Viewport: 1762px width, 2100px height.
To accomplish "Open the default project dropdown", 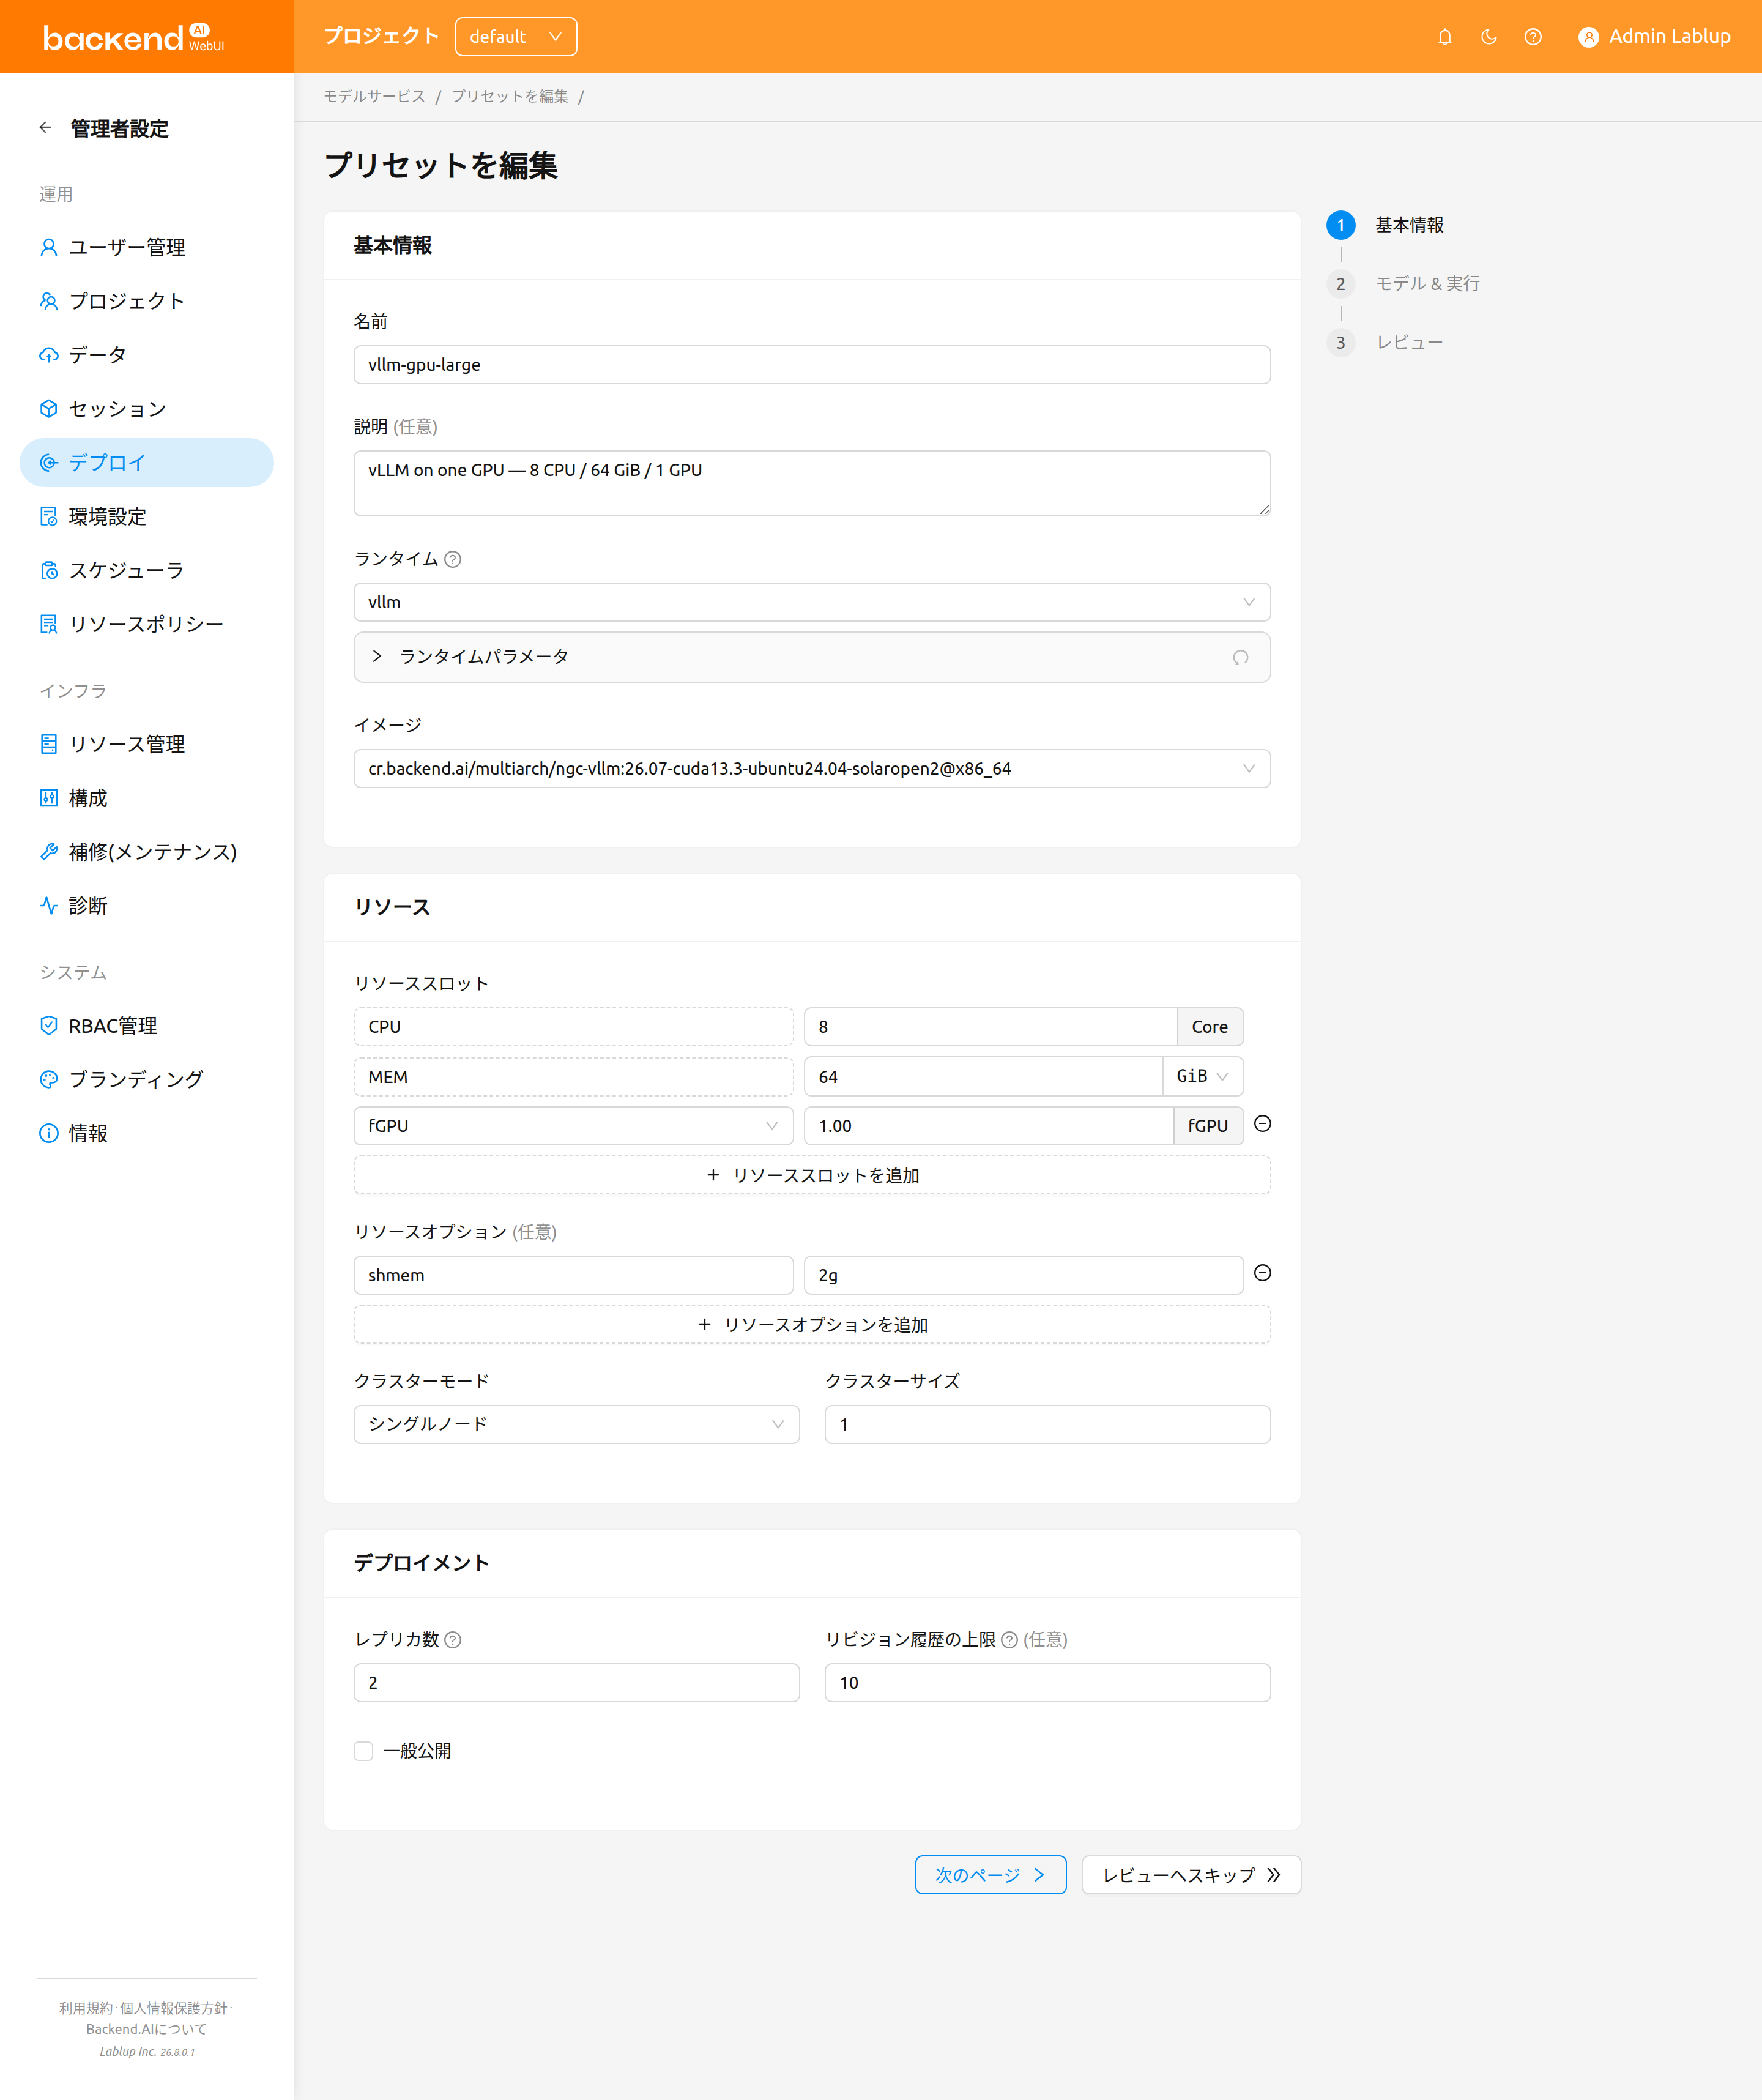I will [516, 37].
